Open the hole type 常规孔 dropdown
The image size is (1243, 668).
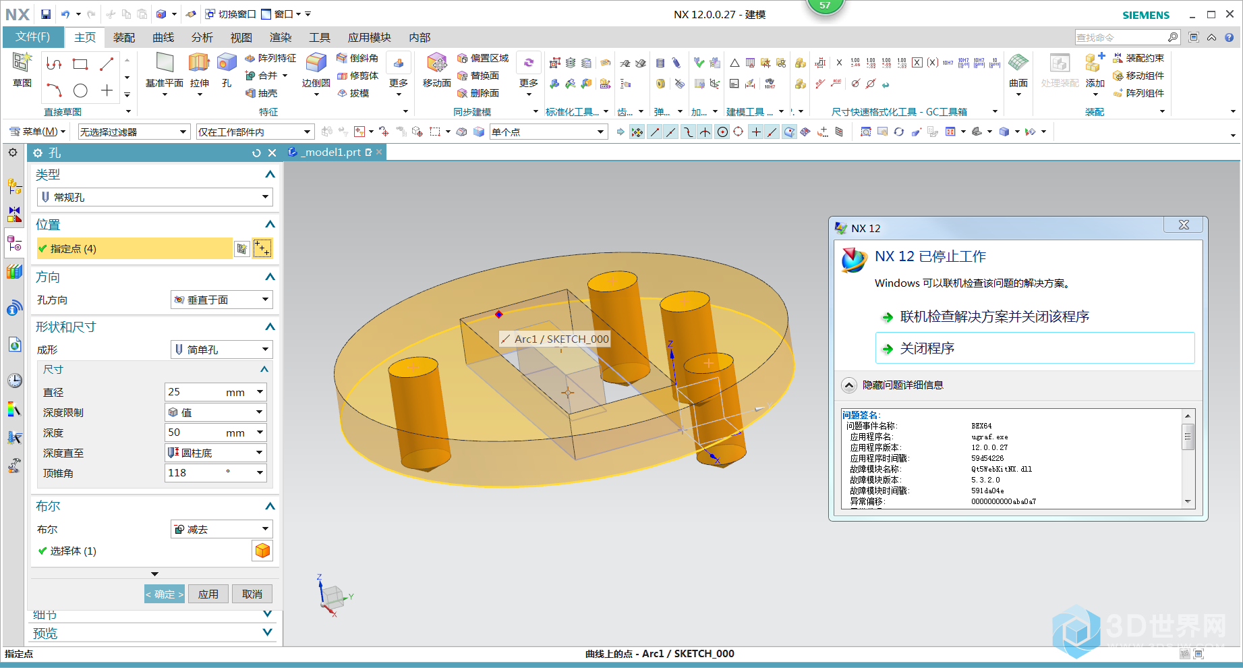click(x=154, y=197)
